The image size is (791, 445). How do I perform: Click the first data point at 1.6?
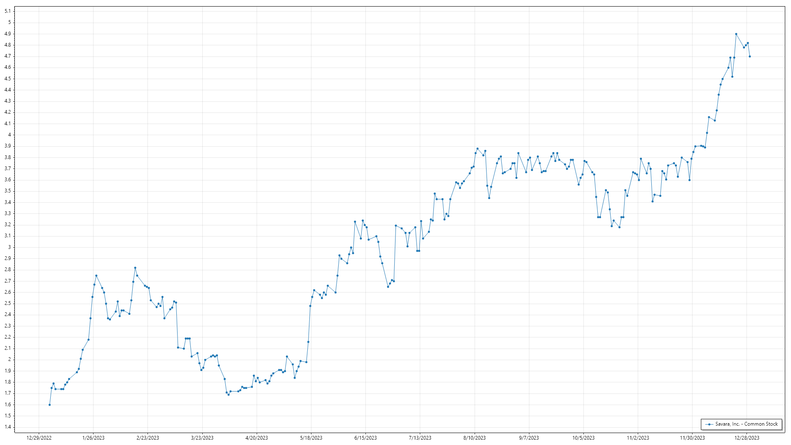point(49,405)
